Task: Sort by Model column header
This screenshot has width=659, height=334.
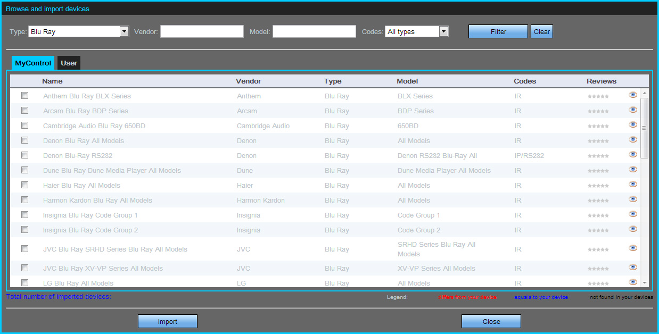Action: click(407, 81)
